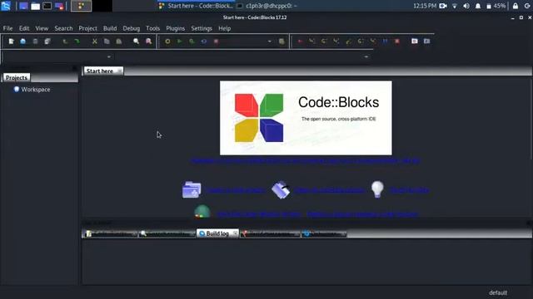
Task: Open the Help menu
Action: pyautogui.click(x=225, y=28)
